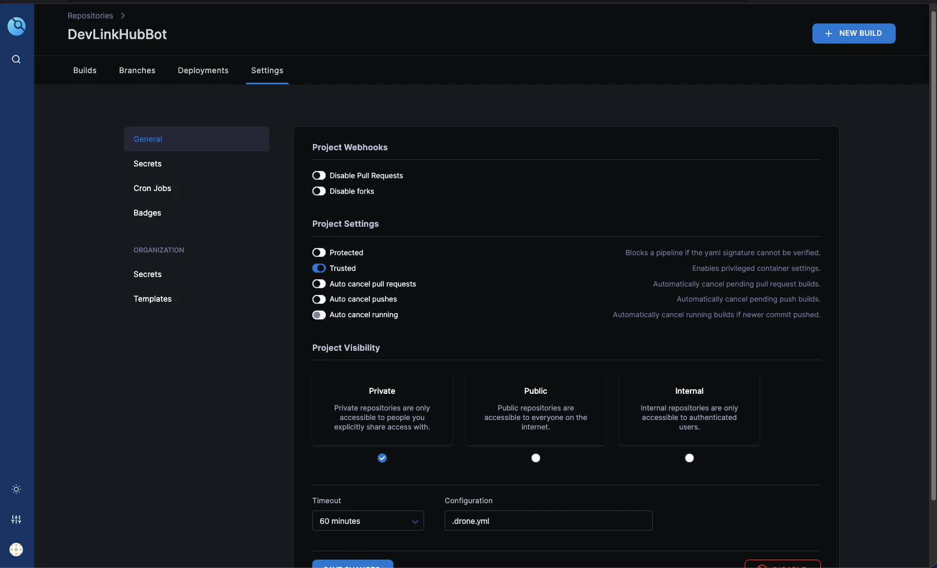Image resolution: width=937 pixels, height=568 pixels.
Task: Click the red Disable button at bottom
Action: [x=783, y=564]
